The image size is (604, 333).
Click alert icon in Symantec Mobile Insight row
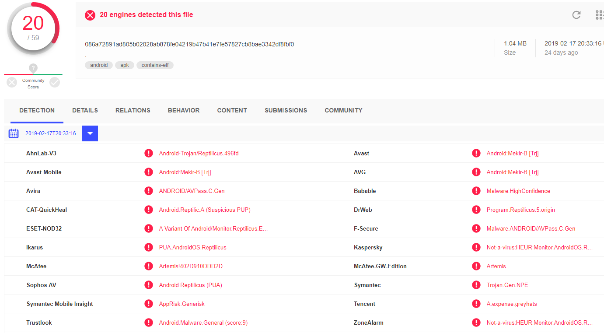coord(149,304)
